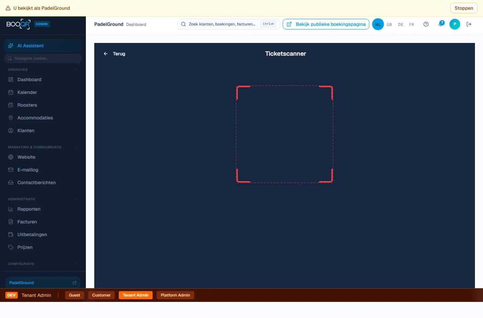Click the logout arrow icon

(469, 24)
